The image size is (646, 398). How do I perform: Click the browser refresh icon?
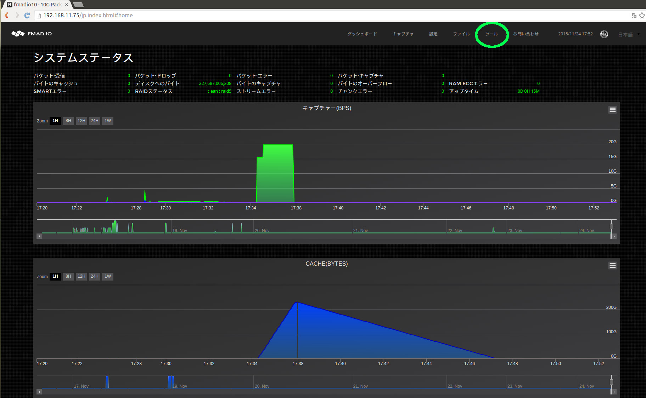(27, 15)
